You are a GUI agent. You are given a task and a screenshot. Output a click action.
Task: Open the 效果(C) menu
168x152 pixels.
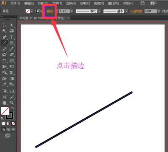(85, 3)
